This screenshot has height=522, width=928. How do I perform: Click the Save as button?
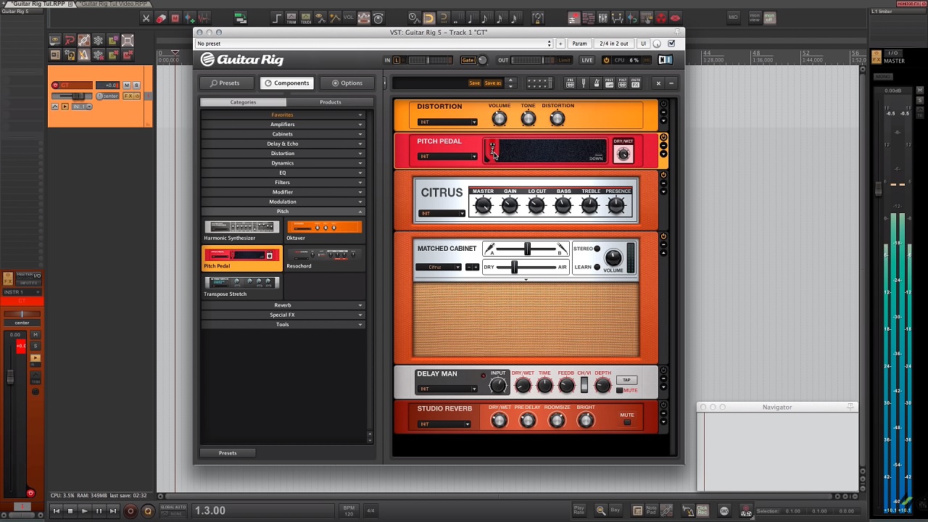(x=493, y=83)
